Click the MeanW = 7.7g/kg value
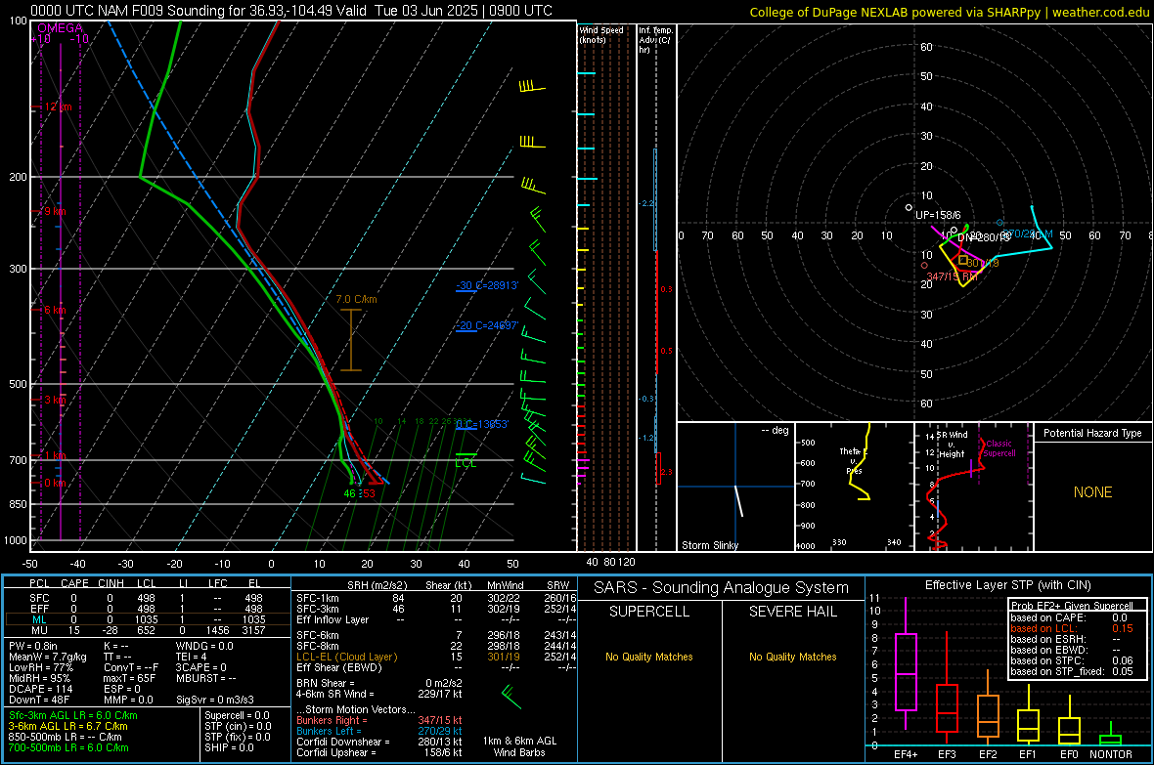 click(x=47, y=657)
